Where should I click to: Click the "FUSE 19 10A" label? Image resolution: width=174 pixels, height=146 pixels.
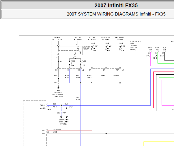[95, 48]
